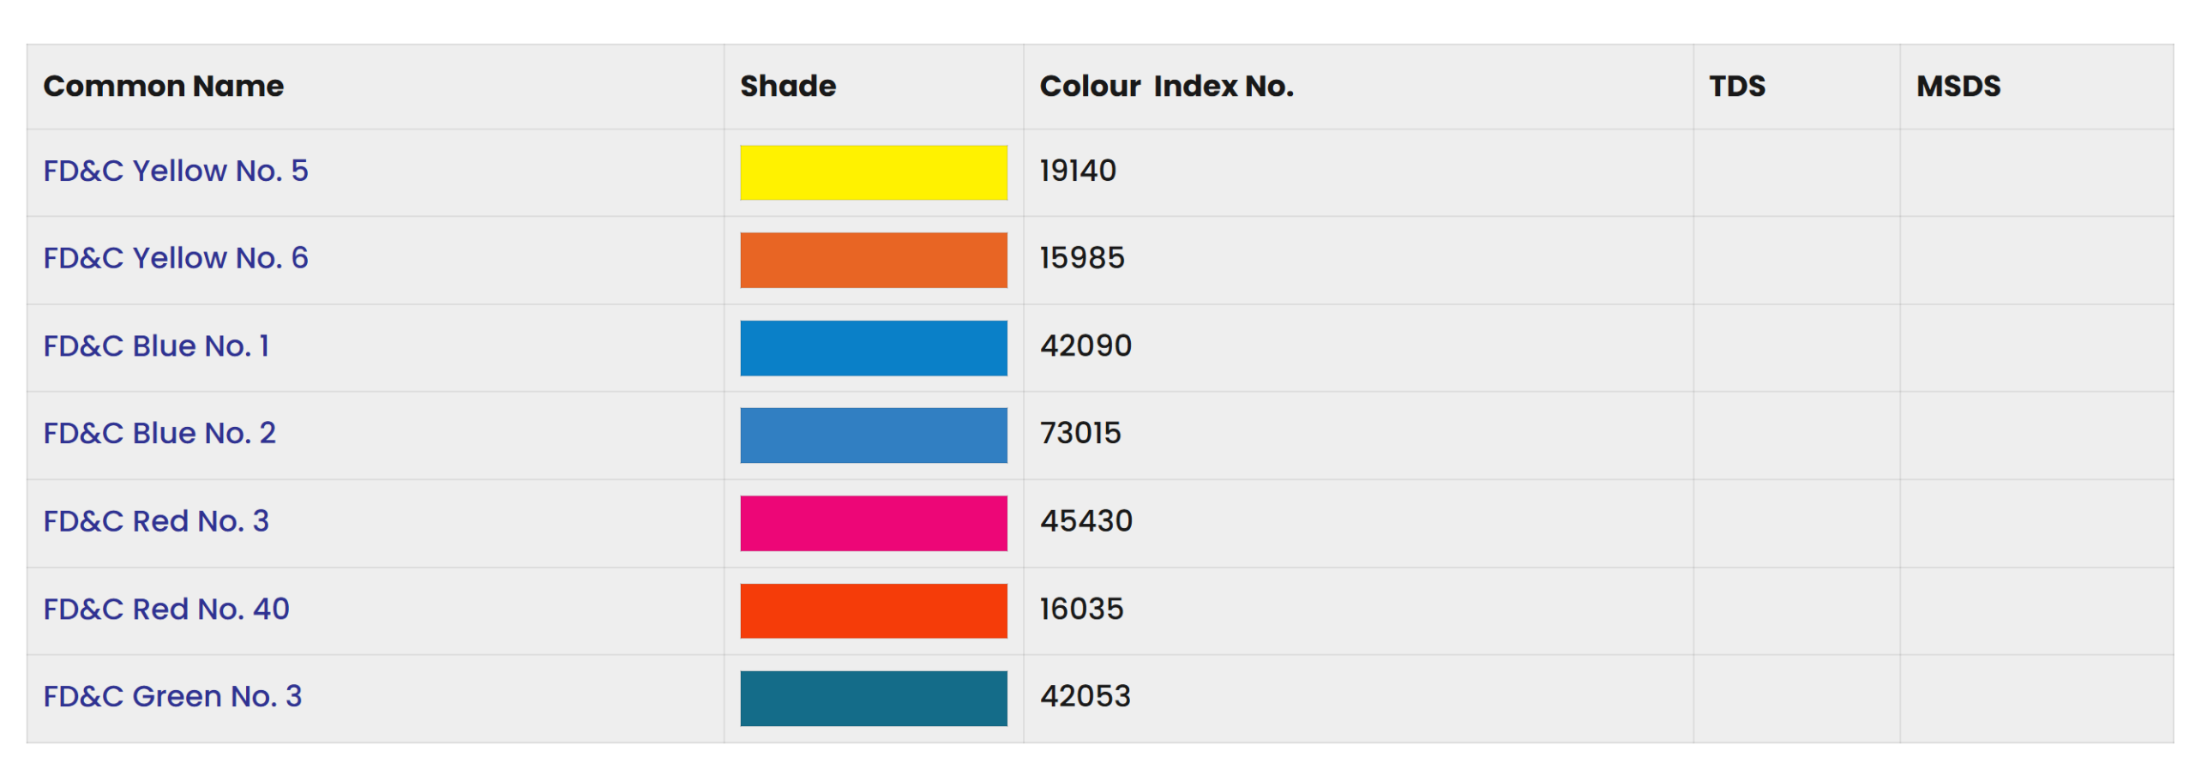Image resolution: width=2195 pixels, height=769 pixels.
Task: Open the FD&C Blue No. 2 link
Action: (159, 433)
